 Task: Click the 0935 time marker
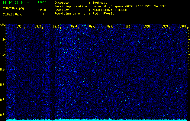click(92, 26)
